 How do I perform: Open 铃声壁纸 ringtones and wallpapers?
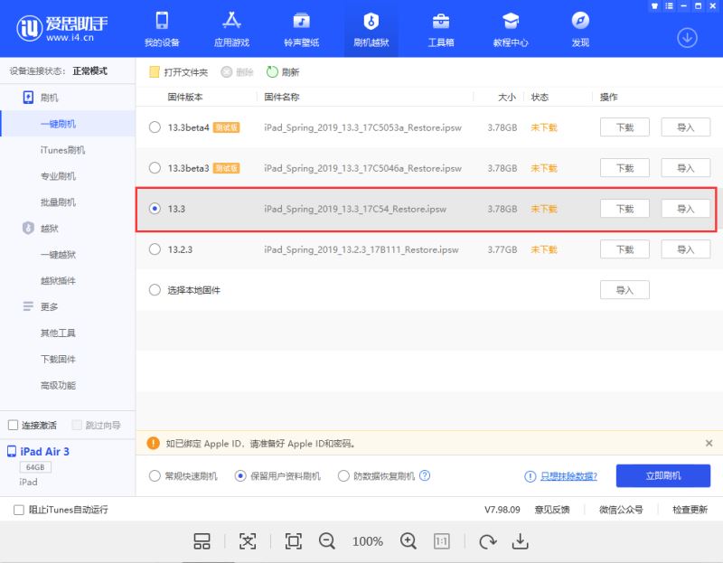[302, 29]
